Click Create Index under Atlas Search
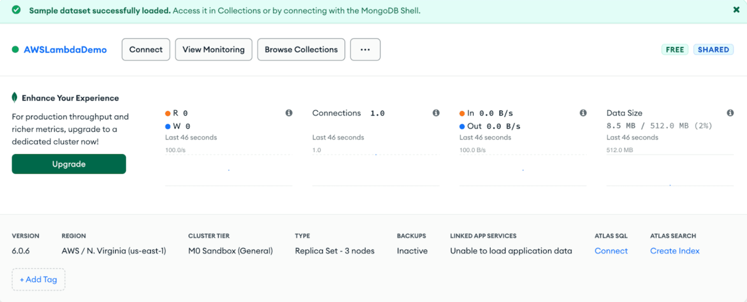Screen dimensions: 747x302 click(675, 251)
